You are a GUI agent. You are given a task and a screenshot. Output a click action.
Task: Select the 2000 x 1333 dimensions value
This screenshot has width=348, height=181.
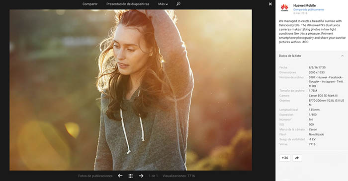click(317, 72)
